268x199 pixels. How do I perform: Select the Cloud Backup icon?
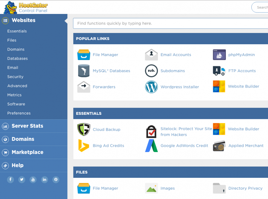point(83,129)
